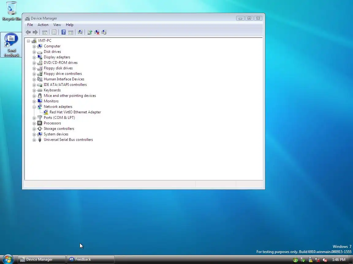The image size is (353, 264).
Task: Click the Show desktop button
Action: (x=351, y=259)
